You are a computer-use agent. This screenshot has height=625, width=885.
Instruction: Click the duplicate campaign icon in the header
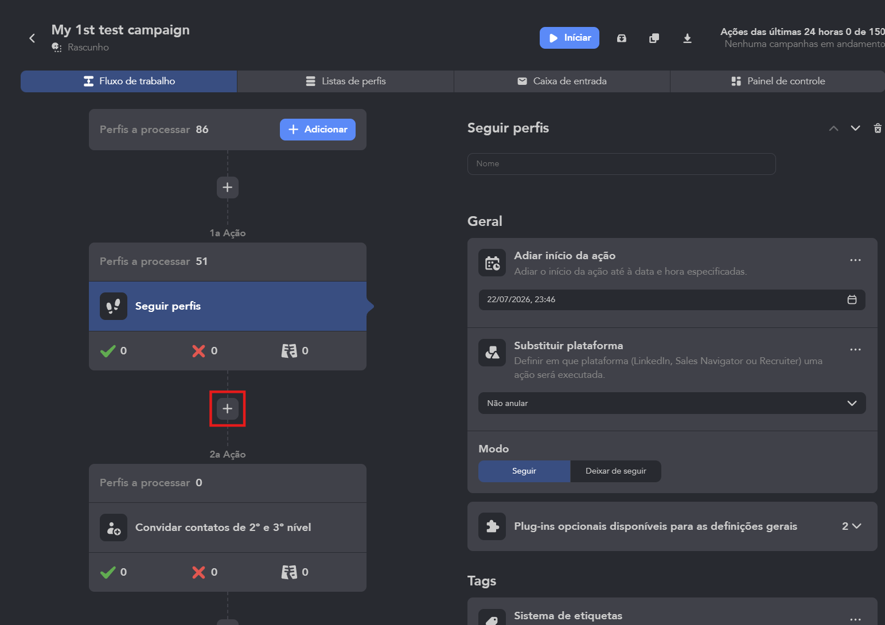point(654,38)
